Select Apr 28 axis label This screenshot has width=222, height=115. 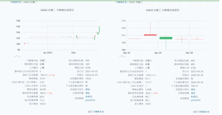point(189,53)
